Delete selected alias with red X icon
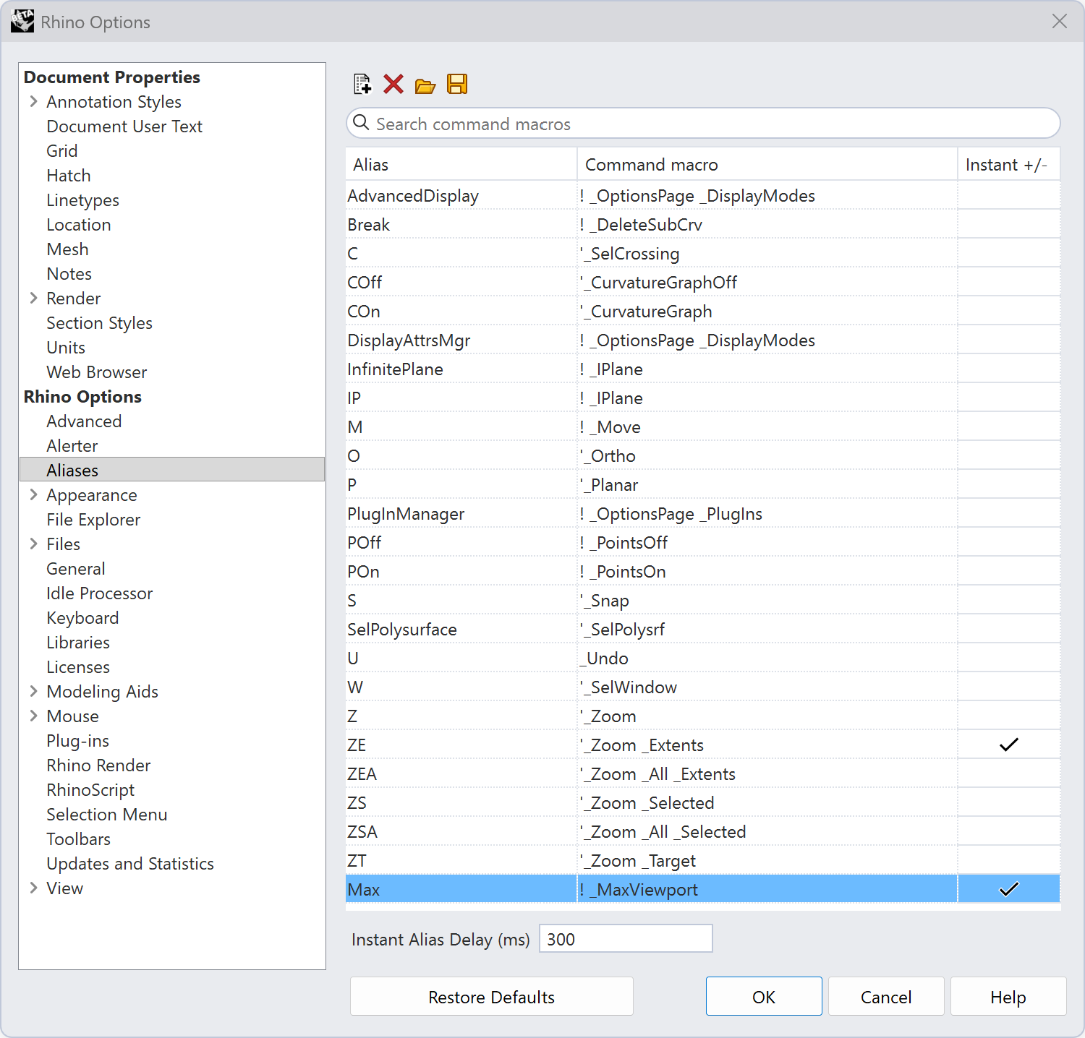The image size is (1085, 1038). [393, 85]
